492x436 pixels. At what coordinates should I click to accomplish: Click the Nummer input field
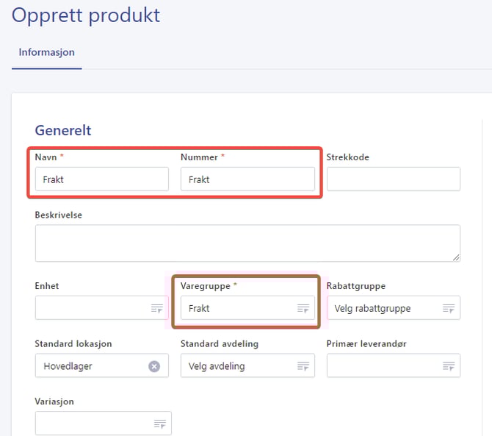pyautogui.click(x=247, y=179)
